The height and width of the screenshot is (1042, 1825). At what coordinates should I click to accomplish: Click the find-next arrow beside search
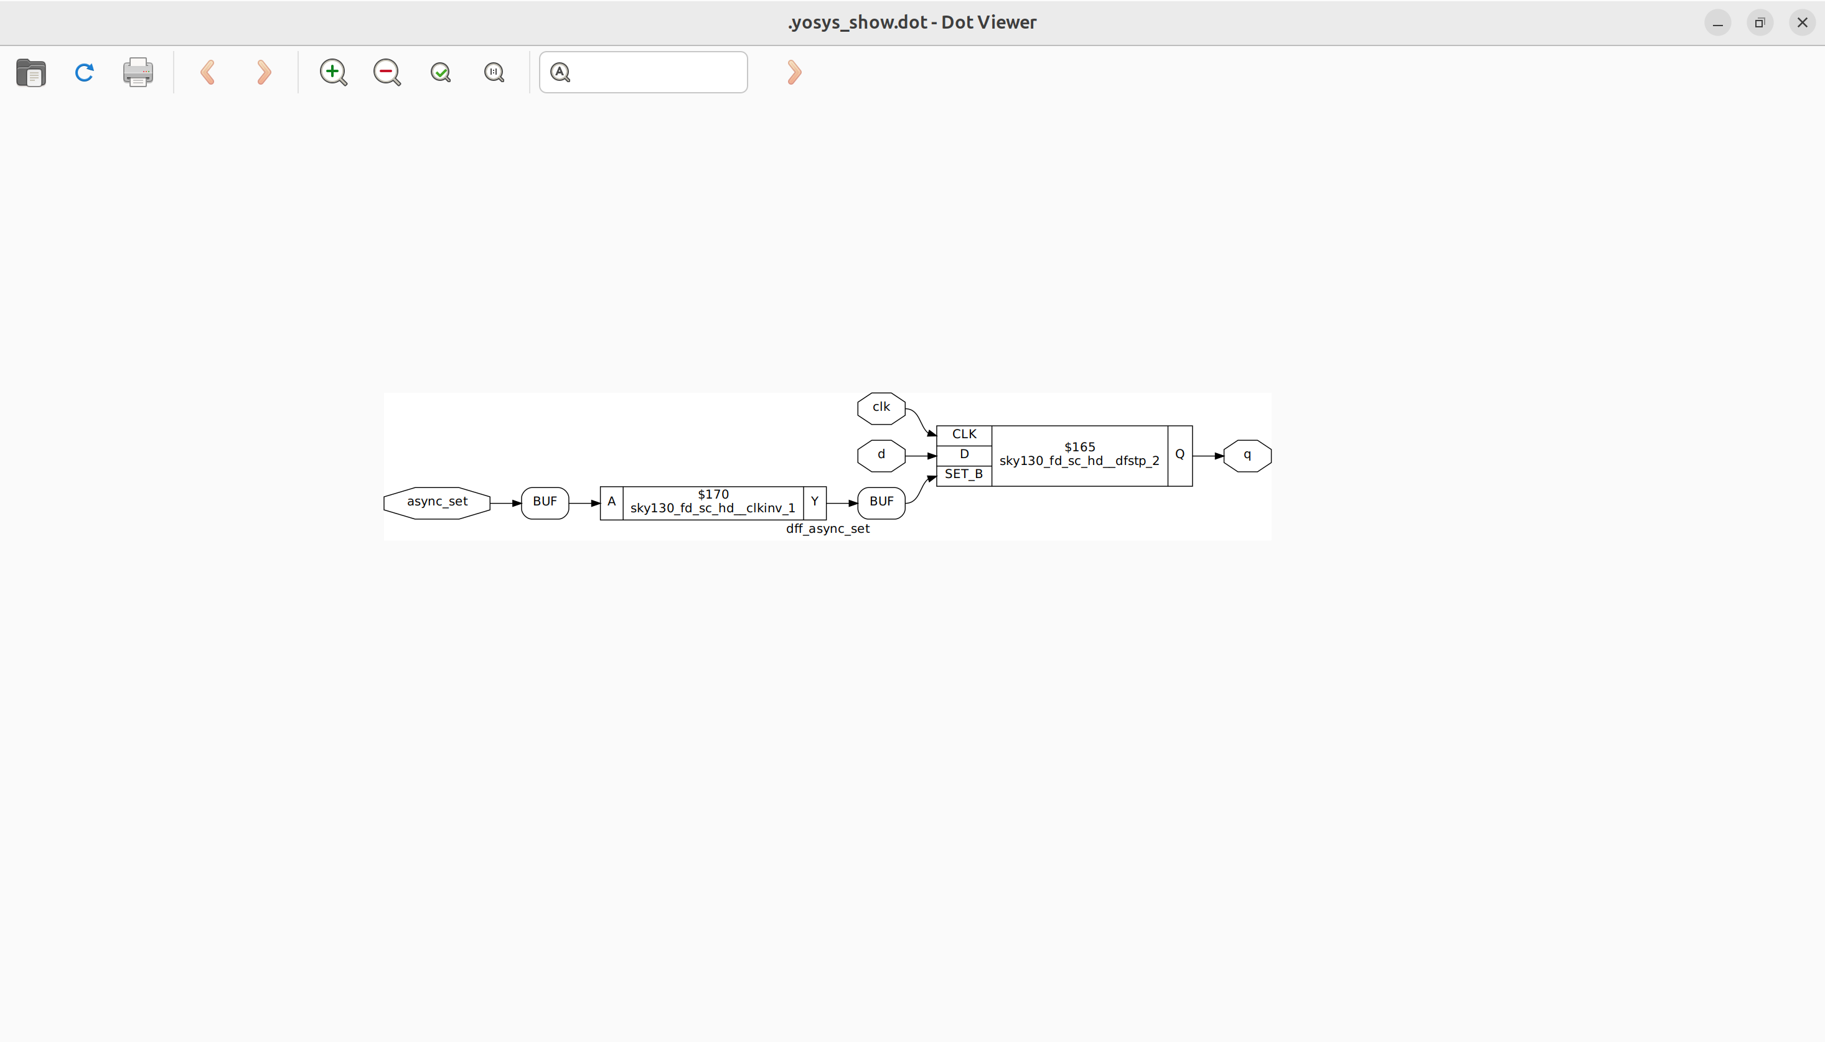tap(794, 72)
